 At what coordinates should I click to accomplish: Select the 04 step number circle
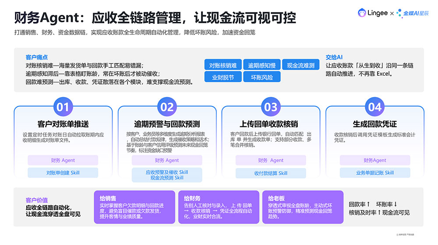[x=374, y=107]
